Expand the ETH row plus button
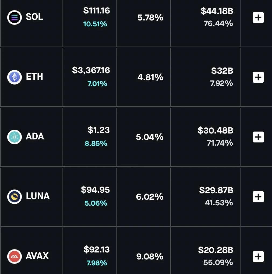272x274 pixels. (258, 78)
